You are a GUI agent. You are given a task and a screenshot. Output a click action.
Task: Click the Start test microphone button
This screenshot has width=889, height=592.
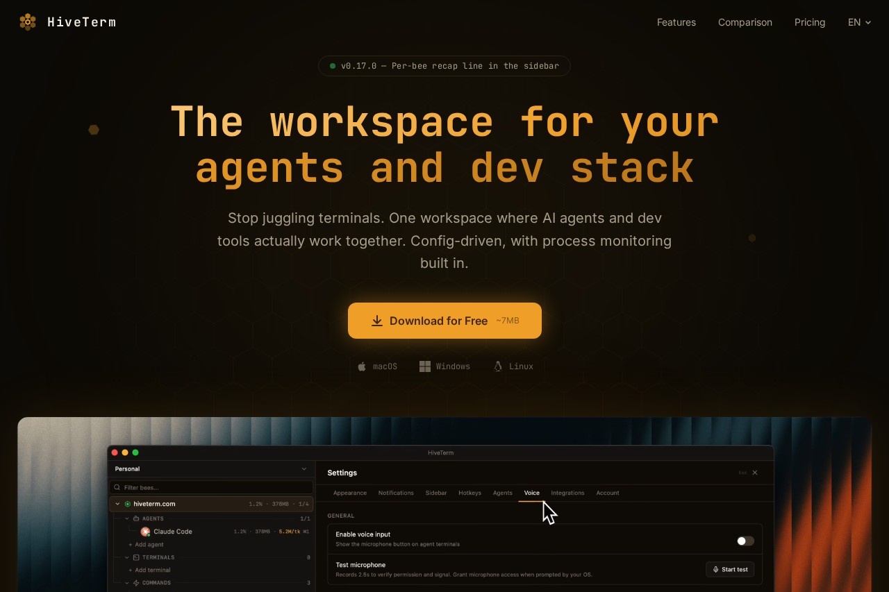click(x=730, y=569)
